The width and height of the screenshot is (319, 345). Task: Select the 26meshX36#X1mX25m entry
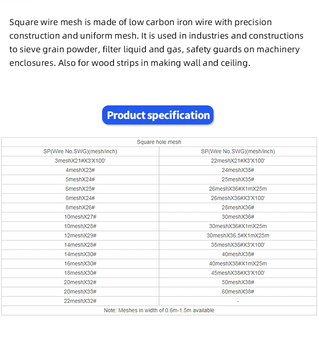point(238,189)
